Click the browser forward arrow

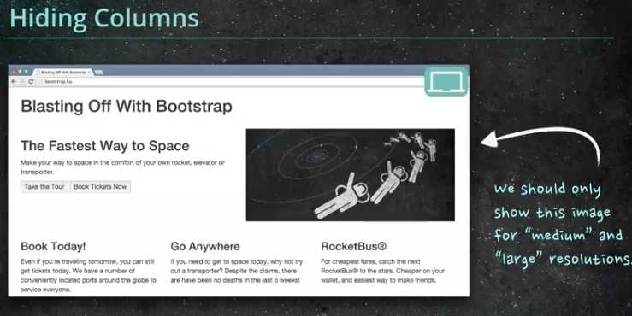coord(22,81)
